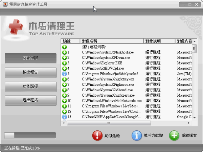Click the green plus icon of row 10
203x152 pixels.
[x=65, y=101]
